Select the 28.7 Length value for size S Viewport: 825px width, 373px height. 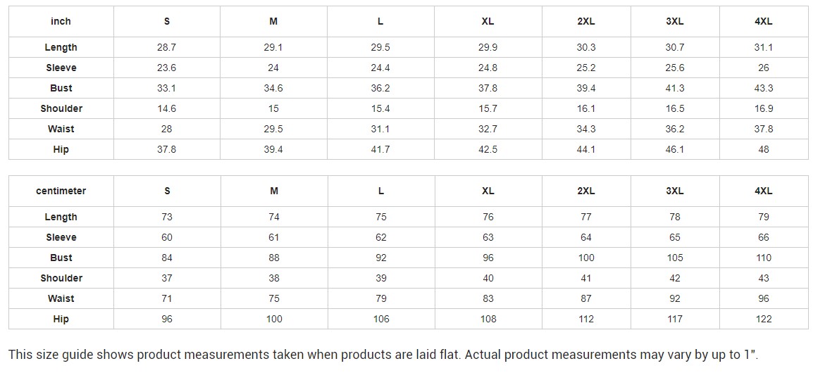coord(167,47)
